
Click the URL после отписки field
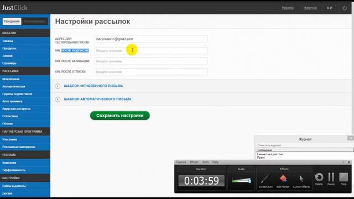tap(151, 72)
